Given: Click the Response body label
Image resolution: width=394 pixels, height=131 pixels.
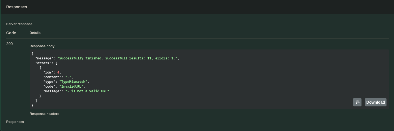Looking at the screenshot, I should click(42, 46).
